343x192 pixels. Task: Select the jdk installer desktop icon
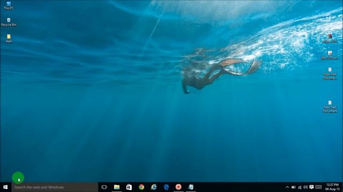coord(330,55)
